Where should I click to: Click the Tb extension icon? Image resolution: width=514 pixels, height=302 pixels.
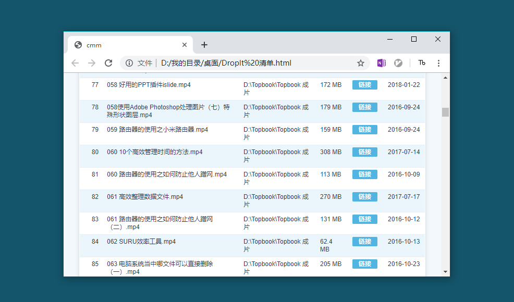coord(421,62)
